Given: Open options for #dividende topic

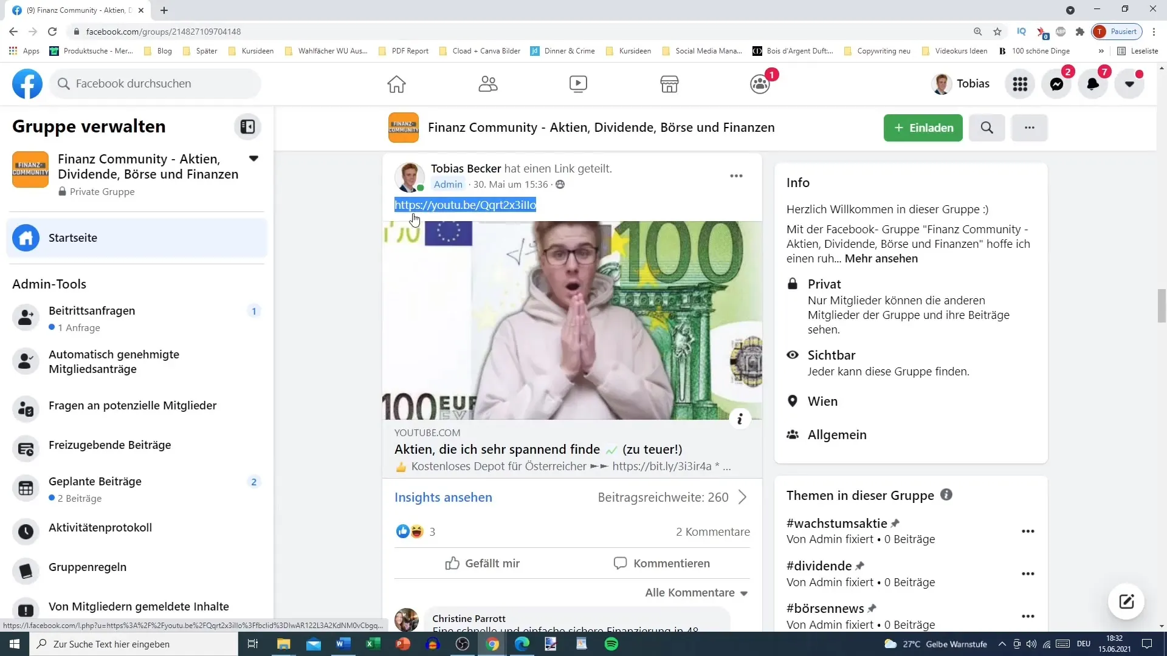Looking at the screenshot, I should [x=1028, y=574].
